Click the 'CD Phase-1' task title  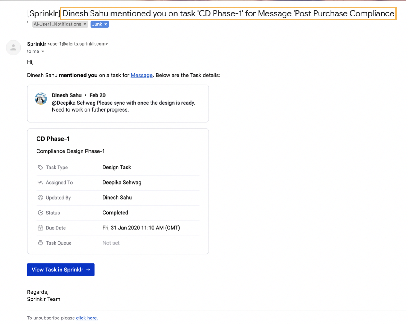53,139
